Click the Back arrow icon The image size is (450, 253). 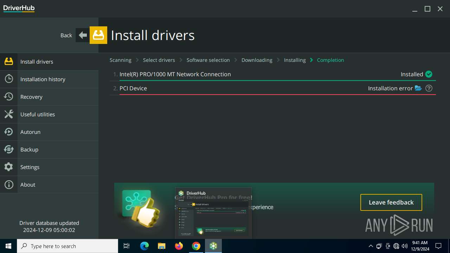coord(83,35)
